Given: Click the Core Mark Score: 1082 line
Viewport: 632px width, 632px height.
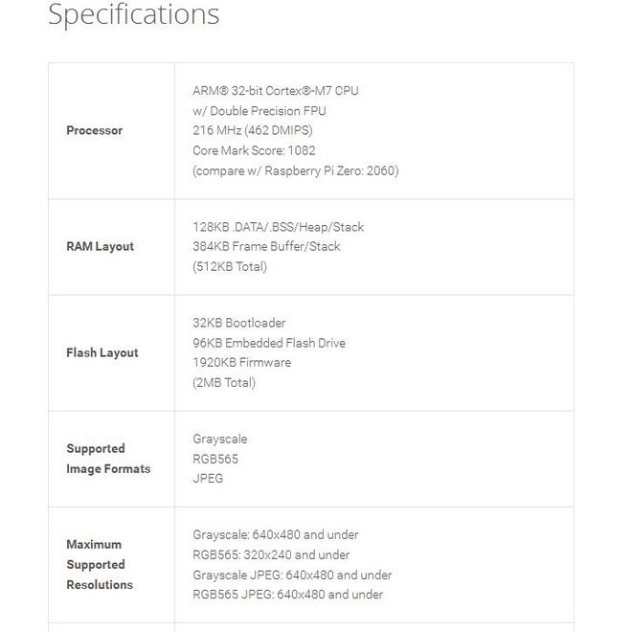Looking at the screenshot, I should pos(254,150).
